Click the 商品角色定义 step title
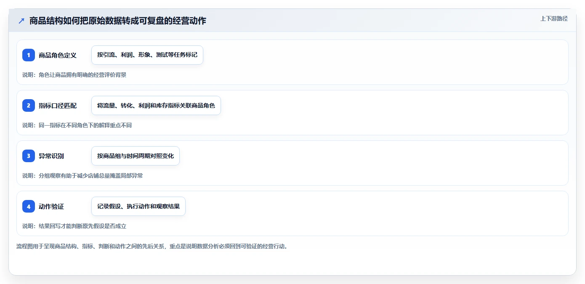585x284 pixels. (x=58, y=55)
